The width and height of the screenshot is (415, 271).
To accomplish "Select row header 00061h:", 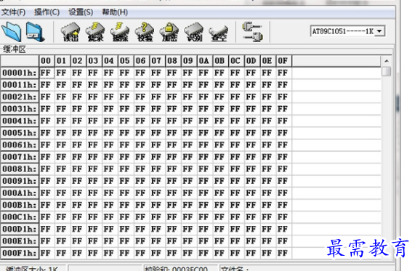I will [x=20, y=145].
